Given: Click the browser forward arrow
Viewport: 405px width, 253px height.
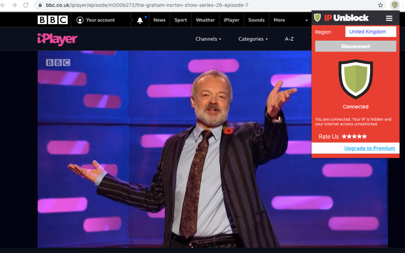Looking at the screenshot, I should pos(14,5).
